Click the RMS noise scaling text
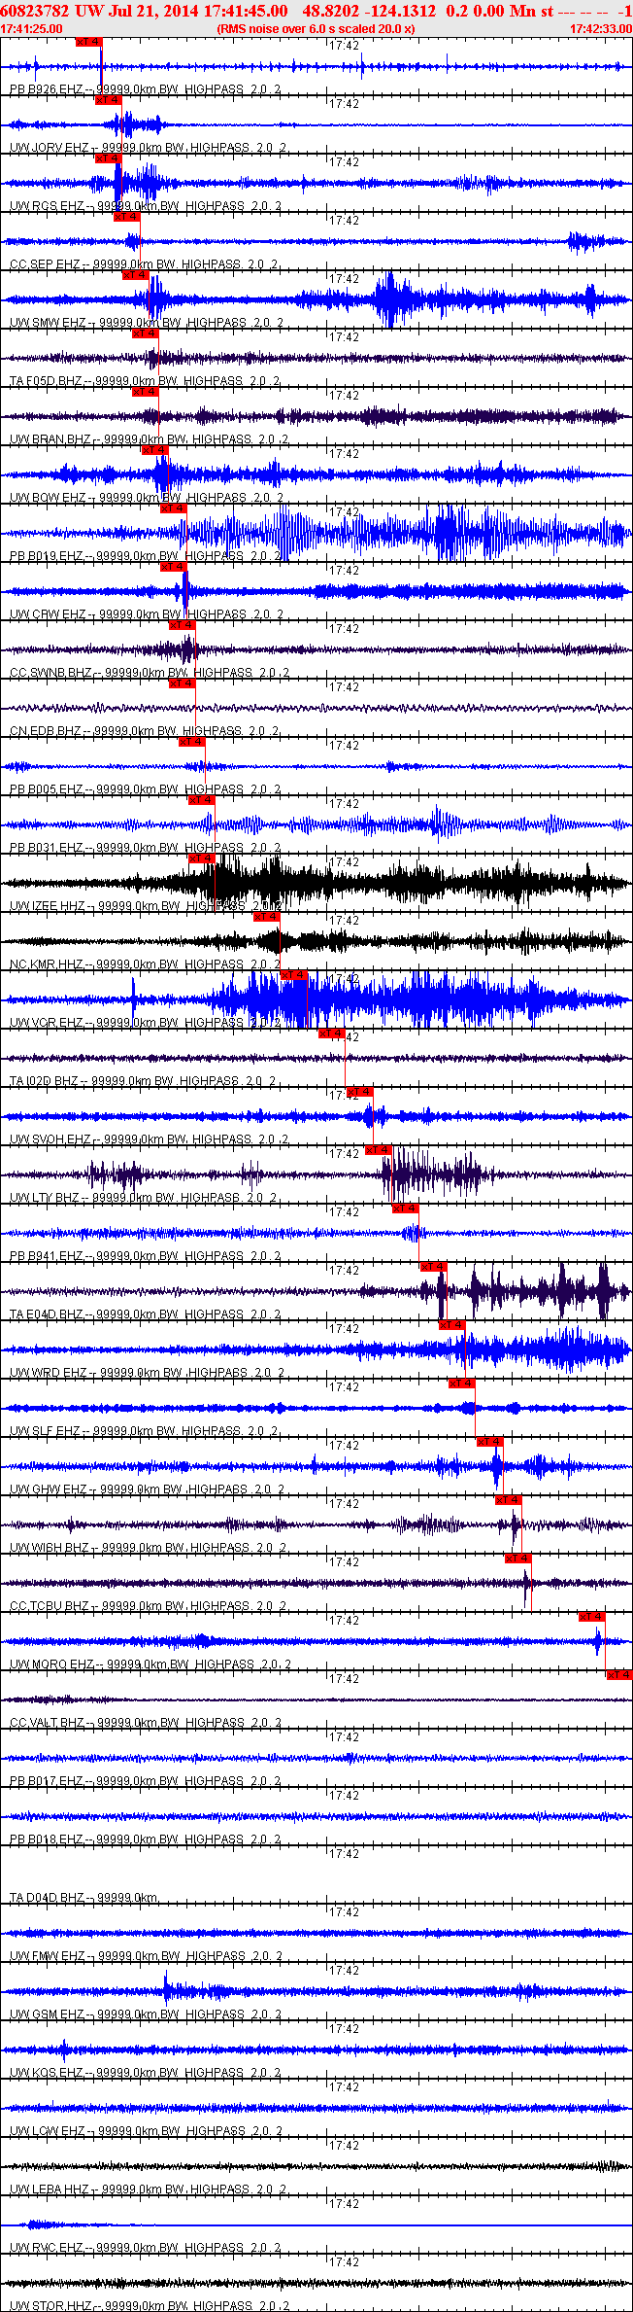 (316, 29)
